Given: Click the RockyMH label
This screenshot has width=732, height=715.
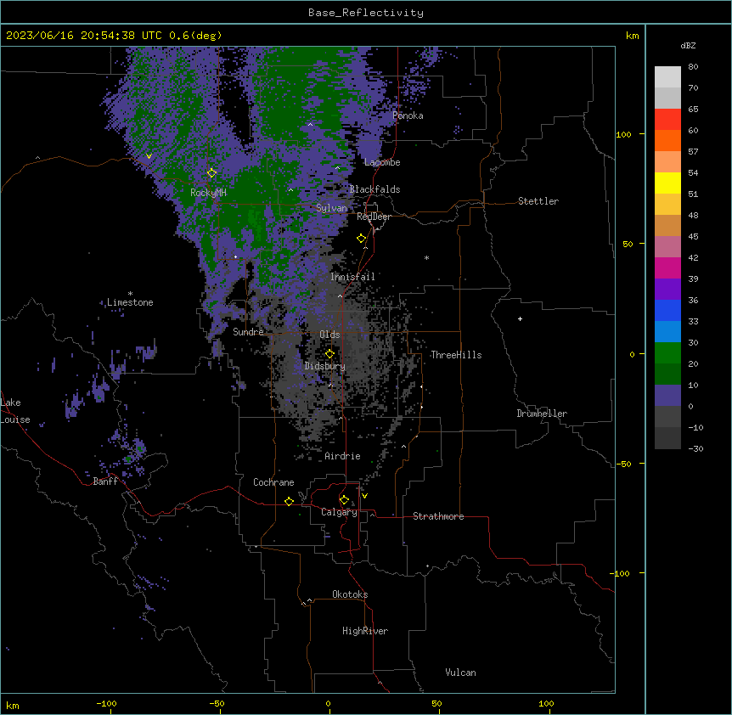Looking at the screenshot, I should pos(208,193).
